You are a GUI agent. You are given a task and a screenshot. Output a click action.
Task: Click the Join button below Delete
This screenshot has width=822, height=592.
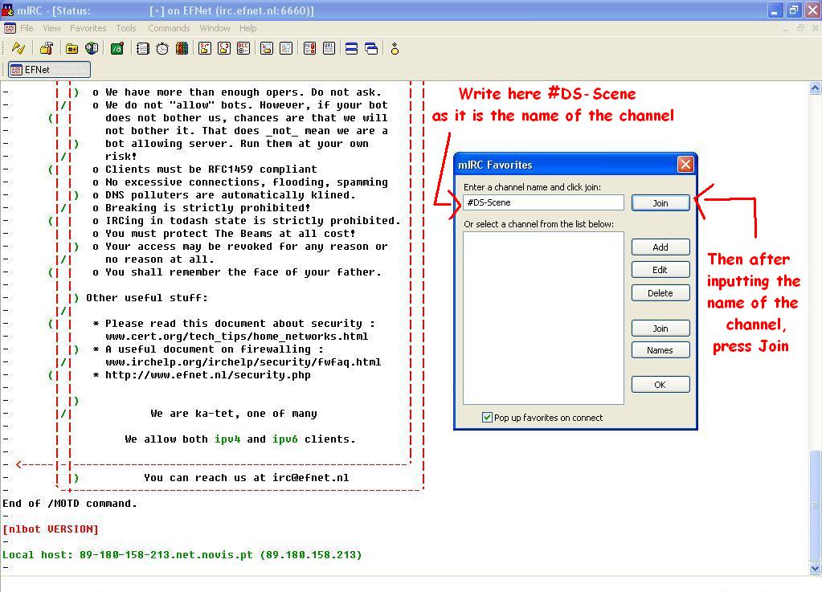pos(660,329)
